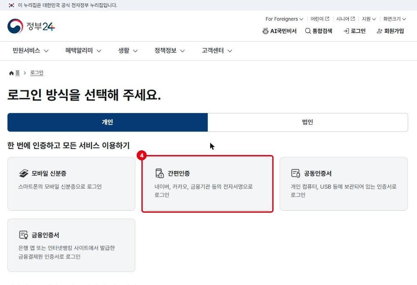Viewport: 417px width, 285px height.
Task: Click 회원가입 to sign up
Action: (390, 31)
